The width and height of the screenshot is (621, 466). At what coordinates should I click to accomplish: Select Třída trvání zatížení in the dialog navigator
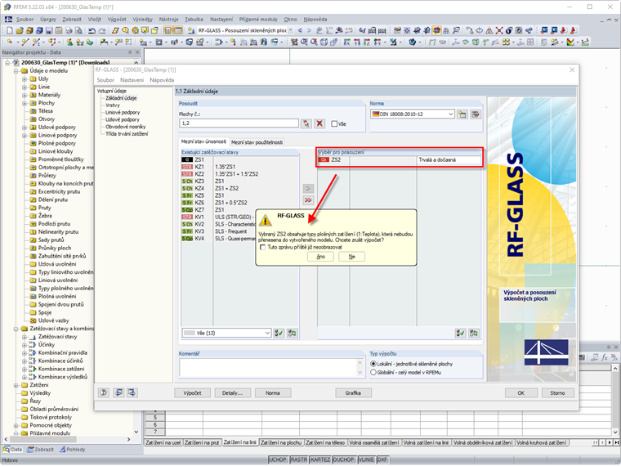point(127,134)
